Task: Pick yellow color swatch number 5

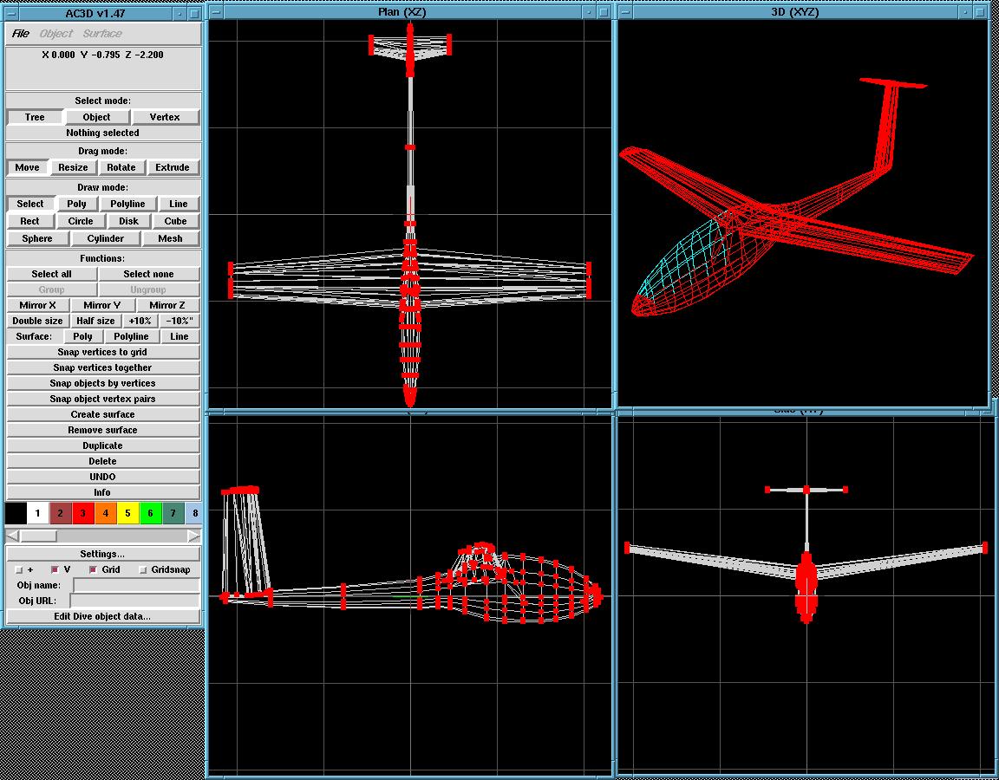Action: [x=127, y=513]
